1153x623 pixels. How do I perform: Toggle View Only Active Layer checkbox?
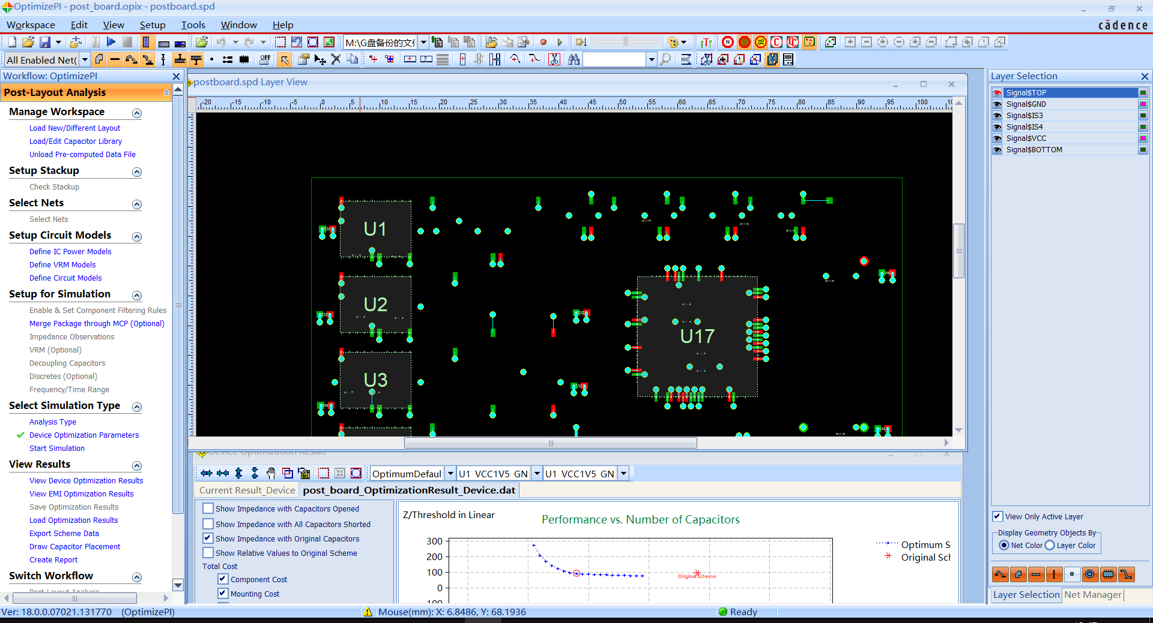tap(997, 516)
